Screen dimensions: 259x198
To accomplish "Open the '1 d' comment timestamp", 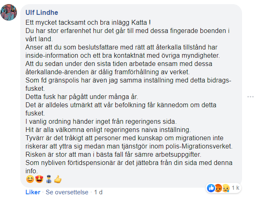I will [x=98, y=192].
